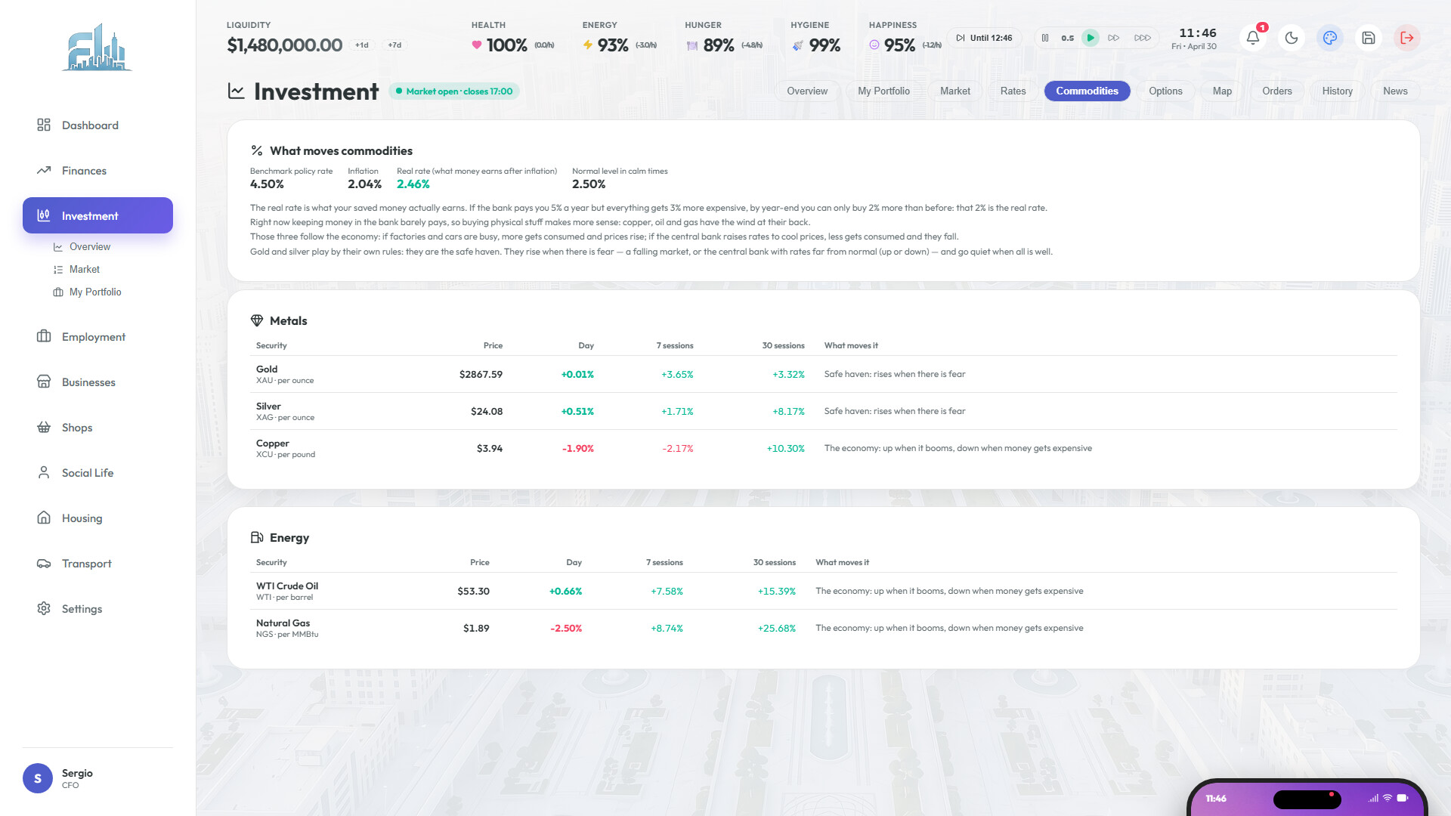The image size is (1451, 816).
Task: Click Until 12:46 skip button
Action: (985, 38)
